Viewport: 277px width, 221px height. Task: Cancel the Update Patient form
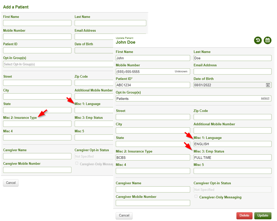click(x=124, y=216)
